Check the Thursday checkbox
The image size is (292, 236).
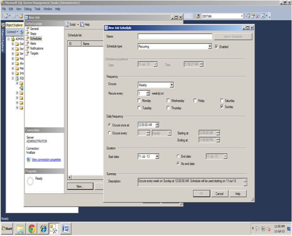pyautogui.click(x=168, y=108)
